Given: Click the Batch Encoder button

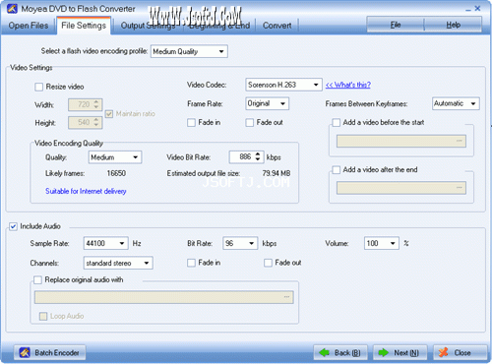Looking at the screenshot, I should pos(49,353).
